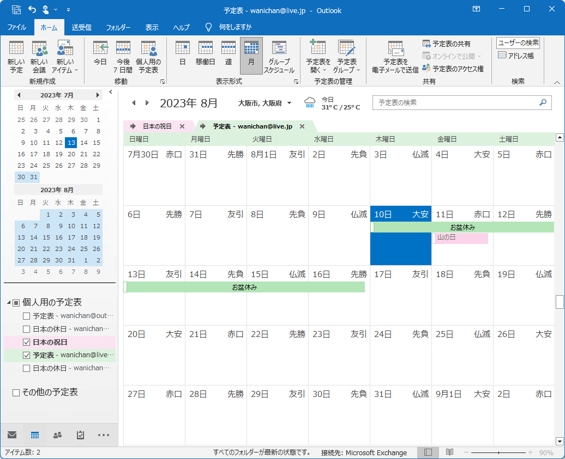Go forward one month in main calendar
The height and width of the screenshot is (459, 565).
pos(147,103)
